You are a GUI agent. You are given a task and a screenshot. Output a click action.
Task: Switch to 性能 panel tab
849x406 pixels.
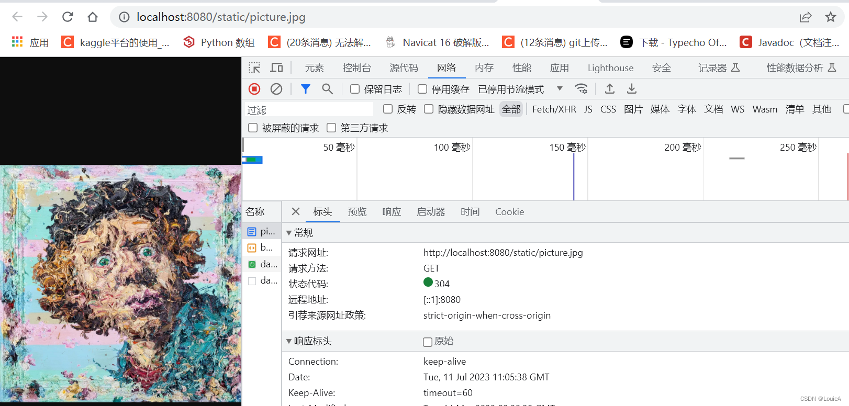click(x=522, y=68)
